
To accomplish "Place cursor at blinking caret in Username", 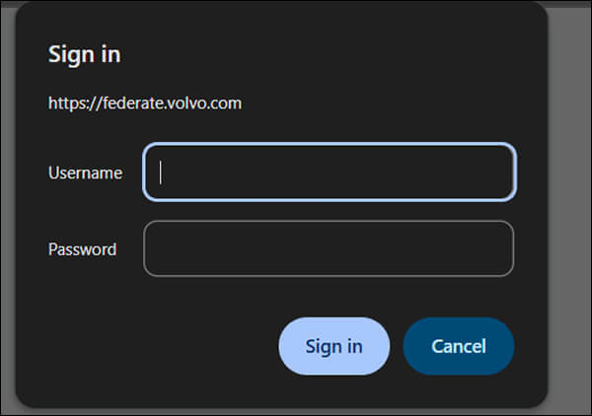I will click(x=161, y=173).
